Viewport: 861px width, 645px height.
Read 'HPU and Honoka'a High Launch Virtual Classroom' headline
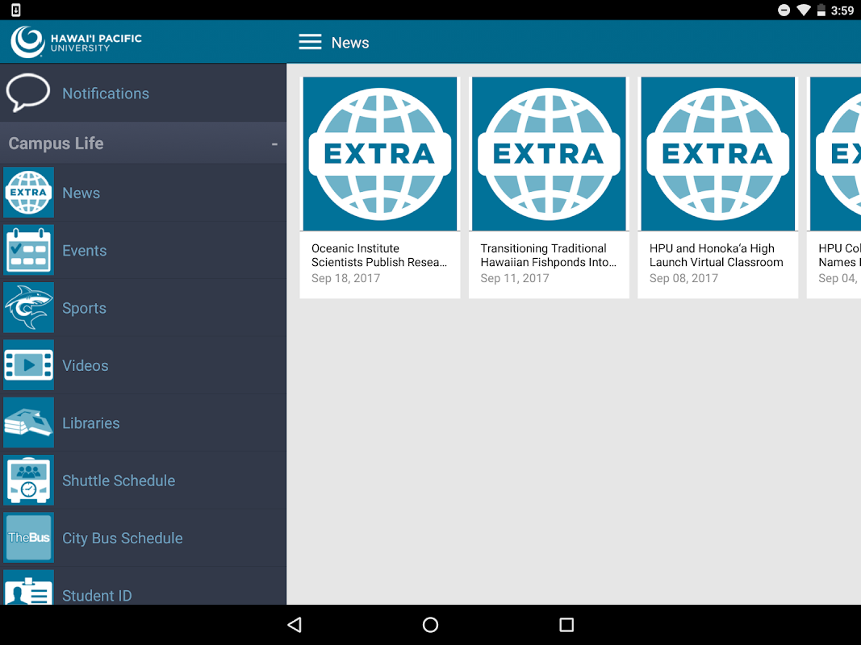[x=716, y=255]
